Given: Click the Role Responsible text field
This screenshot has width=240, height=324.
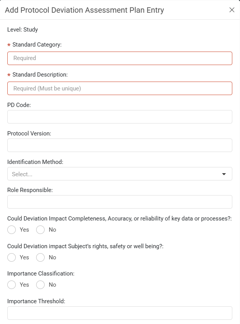Looking at the screenshot, I should [x=120, y=202].
